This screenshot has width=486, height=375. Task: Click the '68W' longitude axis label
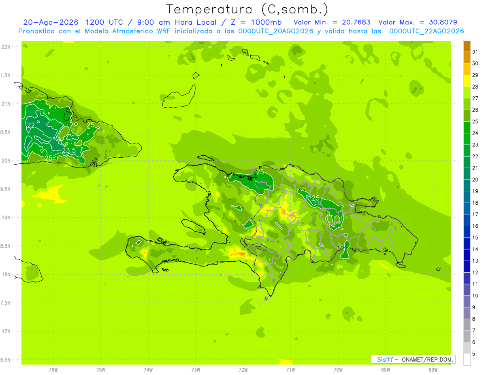433,369
